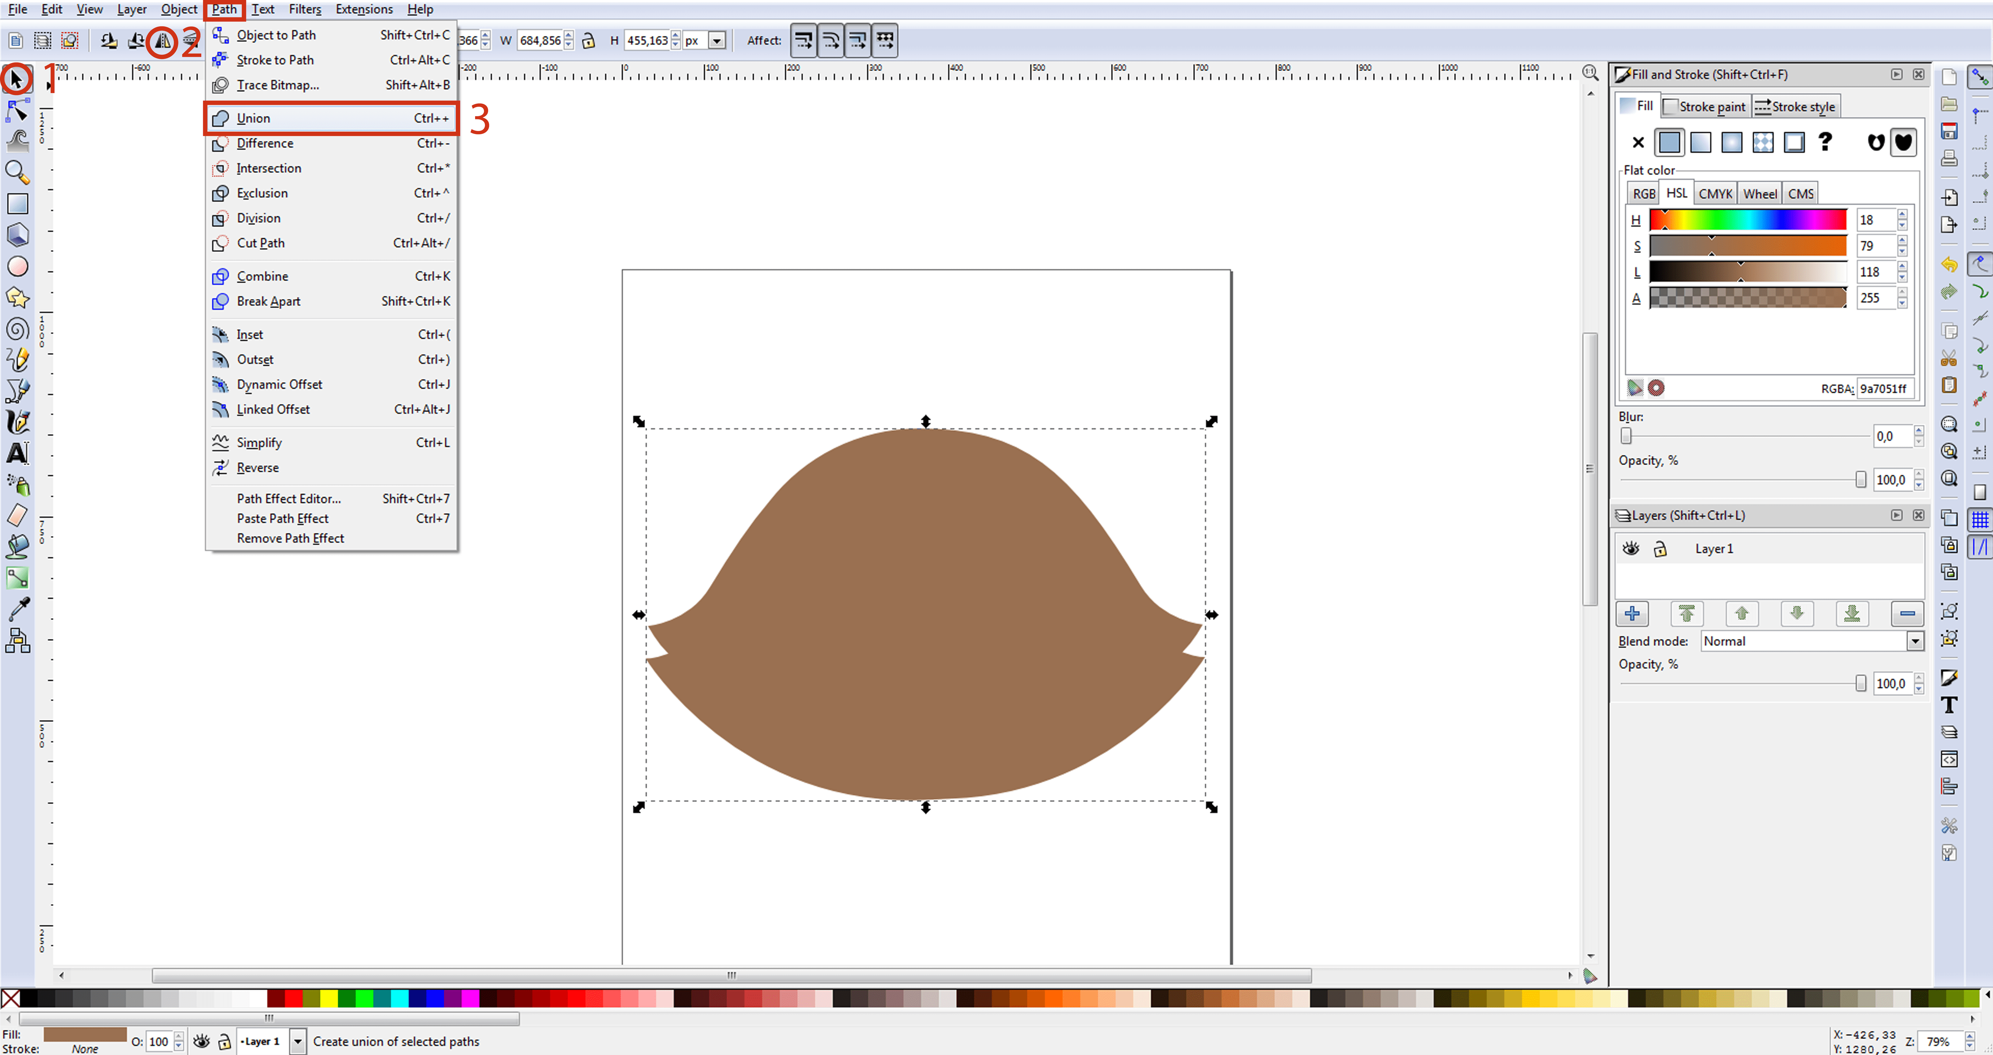This screenshot has height=1055, width=1993.
Task: Select the Dropper color picker tool
Action: pyautogui.click(x=17, y=609)
